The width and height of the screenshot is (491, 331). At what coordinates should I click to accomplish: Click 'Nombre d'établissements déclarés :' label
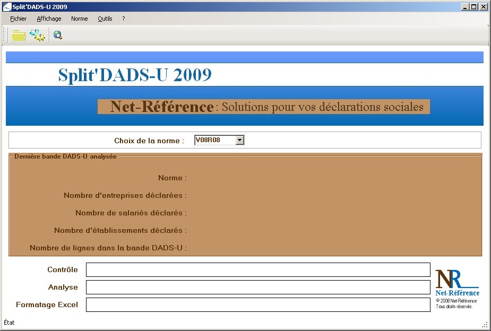(x=120, y=230)
